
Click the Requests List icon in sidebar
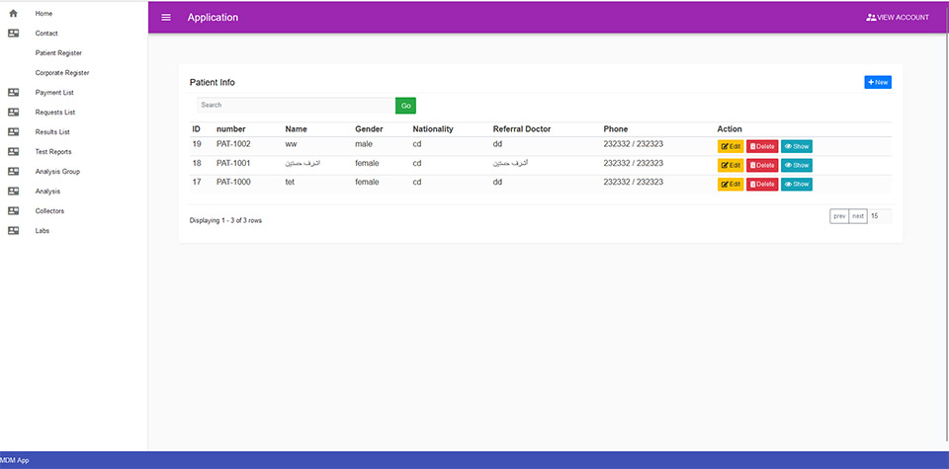coord(13,113)
